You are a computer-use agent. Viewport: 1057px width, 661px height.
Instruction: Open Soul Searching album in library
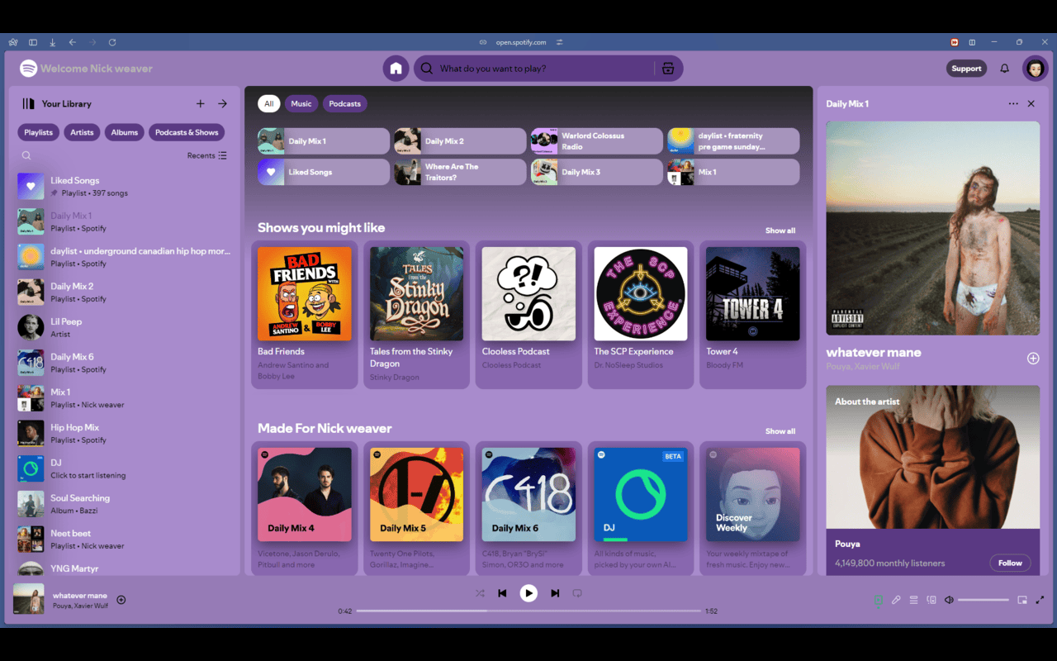click(124, 504)
